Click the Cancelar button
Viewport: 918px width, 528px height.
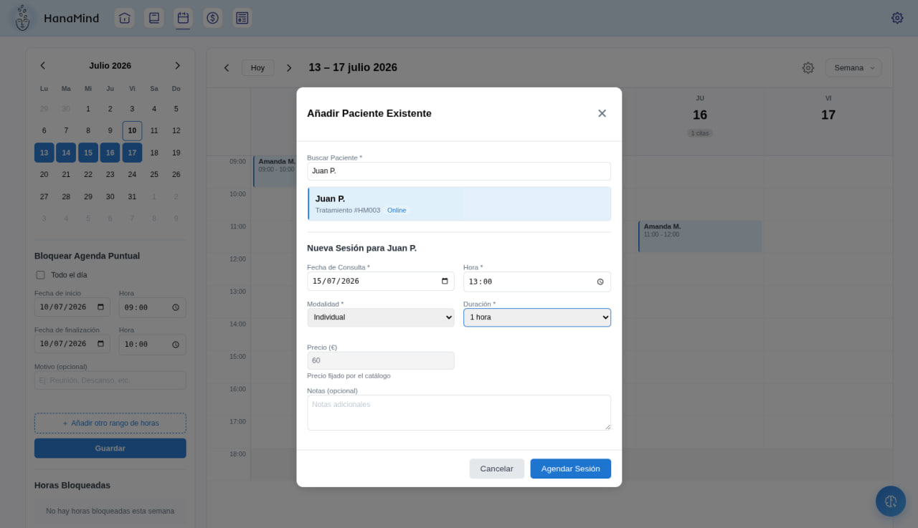click(497, 469)
